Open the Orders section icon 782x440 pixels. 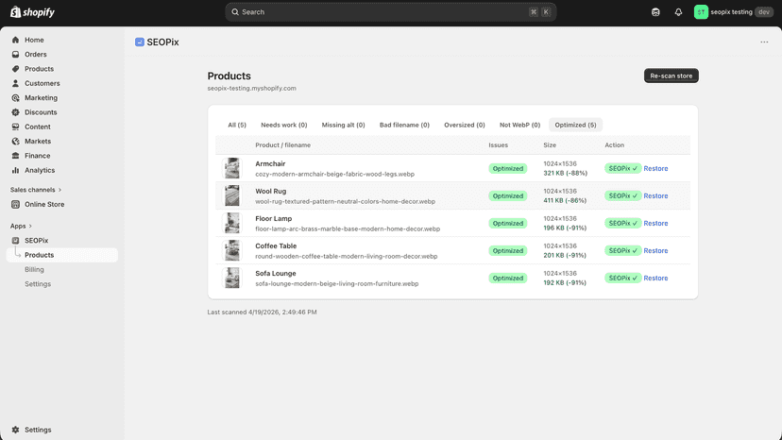[x=15, y=55]
